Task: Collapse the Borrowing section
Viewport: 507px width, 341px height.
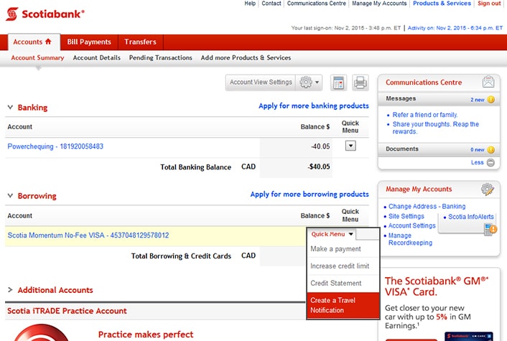Action: click(10, 195)
